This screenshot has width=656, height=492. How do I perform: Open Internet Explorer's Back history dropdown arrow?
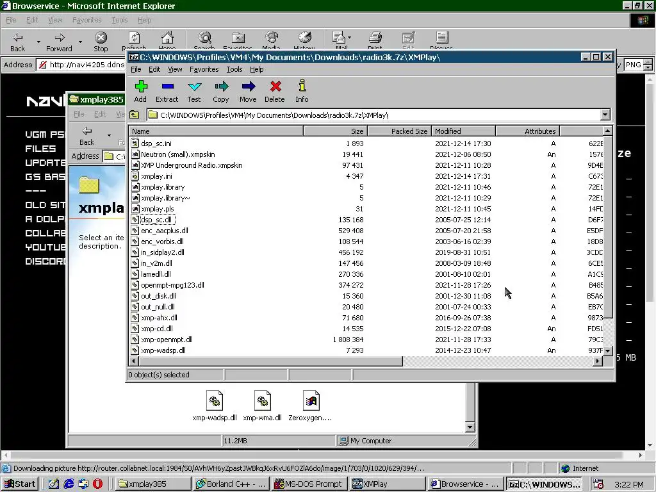[38, 42]
